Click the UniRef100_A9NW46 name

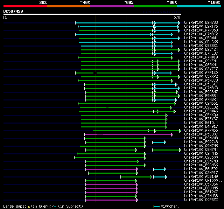pos(201,111)
